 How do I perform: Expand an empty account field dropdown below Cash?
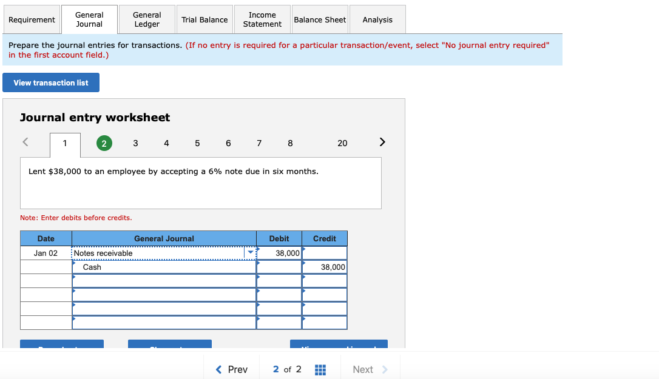coord(164,280)
